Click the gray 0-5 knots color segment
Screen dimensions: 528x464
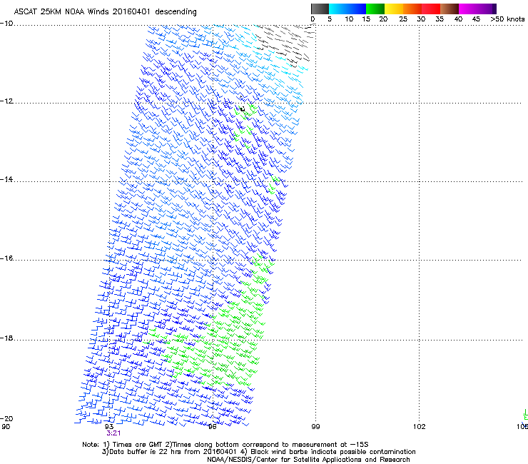tap(320, 9)
